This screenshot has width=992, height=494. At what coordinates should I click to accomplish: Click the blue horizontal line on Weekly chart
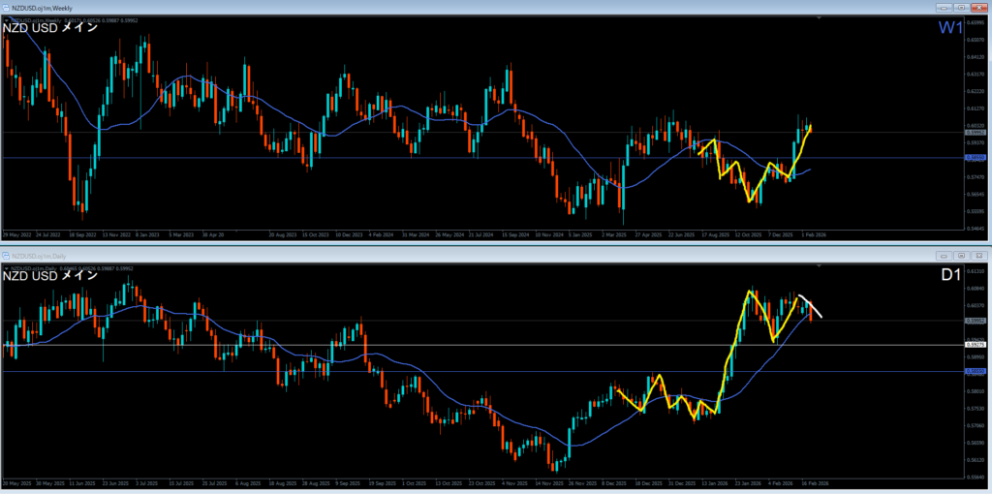click(x=387, y=157)
